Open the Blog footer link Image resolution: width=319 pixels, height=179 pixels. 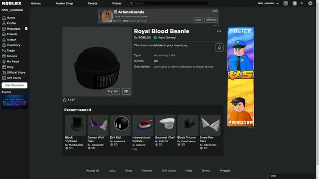pos(129,171)
